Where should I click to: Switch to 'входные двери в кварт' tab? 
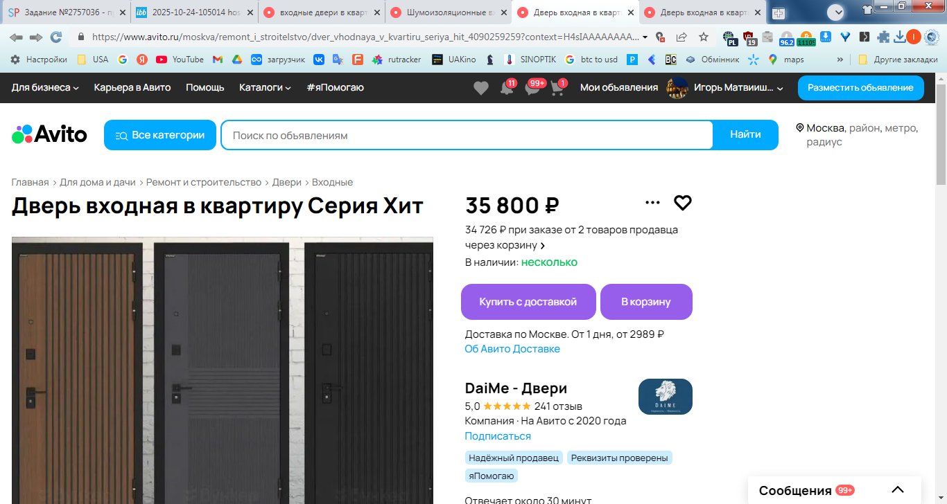point(322,12)
